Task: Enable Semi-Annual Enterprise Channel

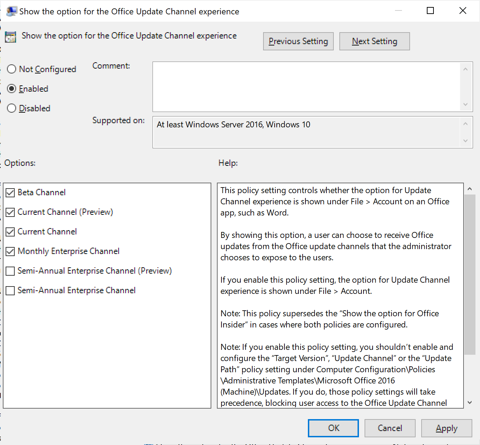Action: pyautogui.click(x=10, y=290)
